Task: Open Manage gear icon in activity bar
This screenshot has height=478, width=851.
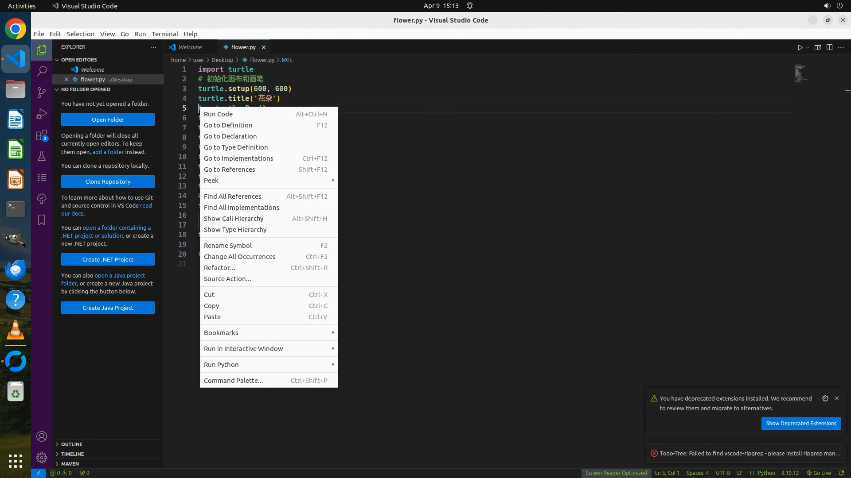Action: 42,457
